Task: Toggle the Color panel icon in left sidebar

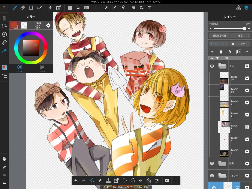Action: point(4,68)
